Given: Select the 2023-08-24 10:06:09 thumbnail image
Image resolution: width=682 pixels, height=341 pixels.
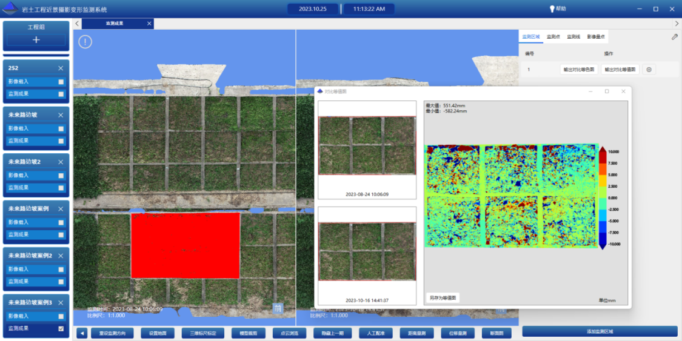Looking at the screenshot, I should click(367, 146).
